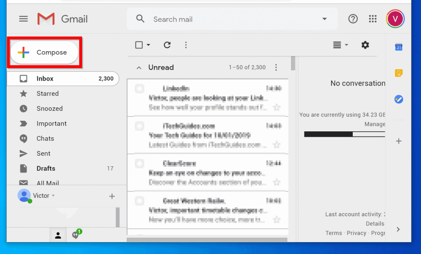Open the Settings gear
The width and height of the screenshot is (421, 254).
click(x=365, y=45)
